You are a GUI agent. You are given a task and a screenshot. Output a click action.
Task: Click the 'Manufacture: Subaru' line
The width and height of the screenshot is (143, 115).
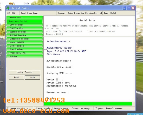pyautogui.click(x=59, y=48)
